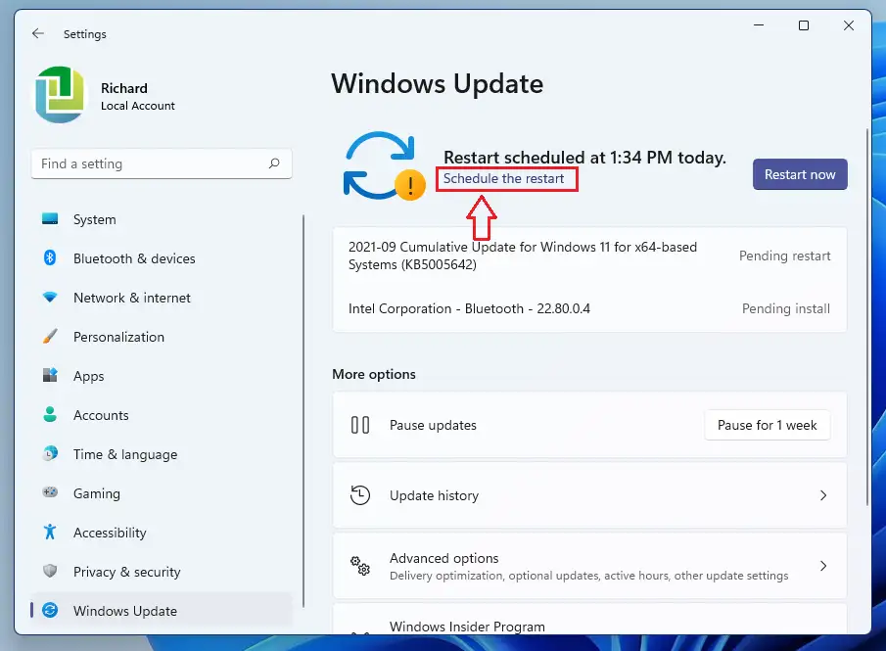The image size is (886, 651).
Task: Click the Advanced options gears icon
Action: point(360,565)
